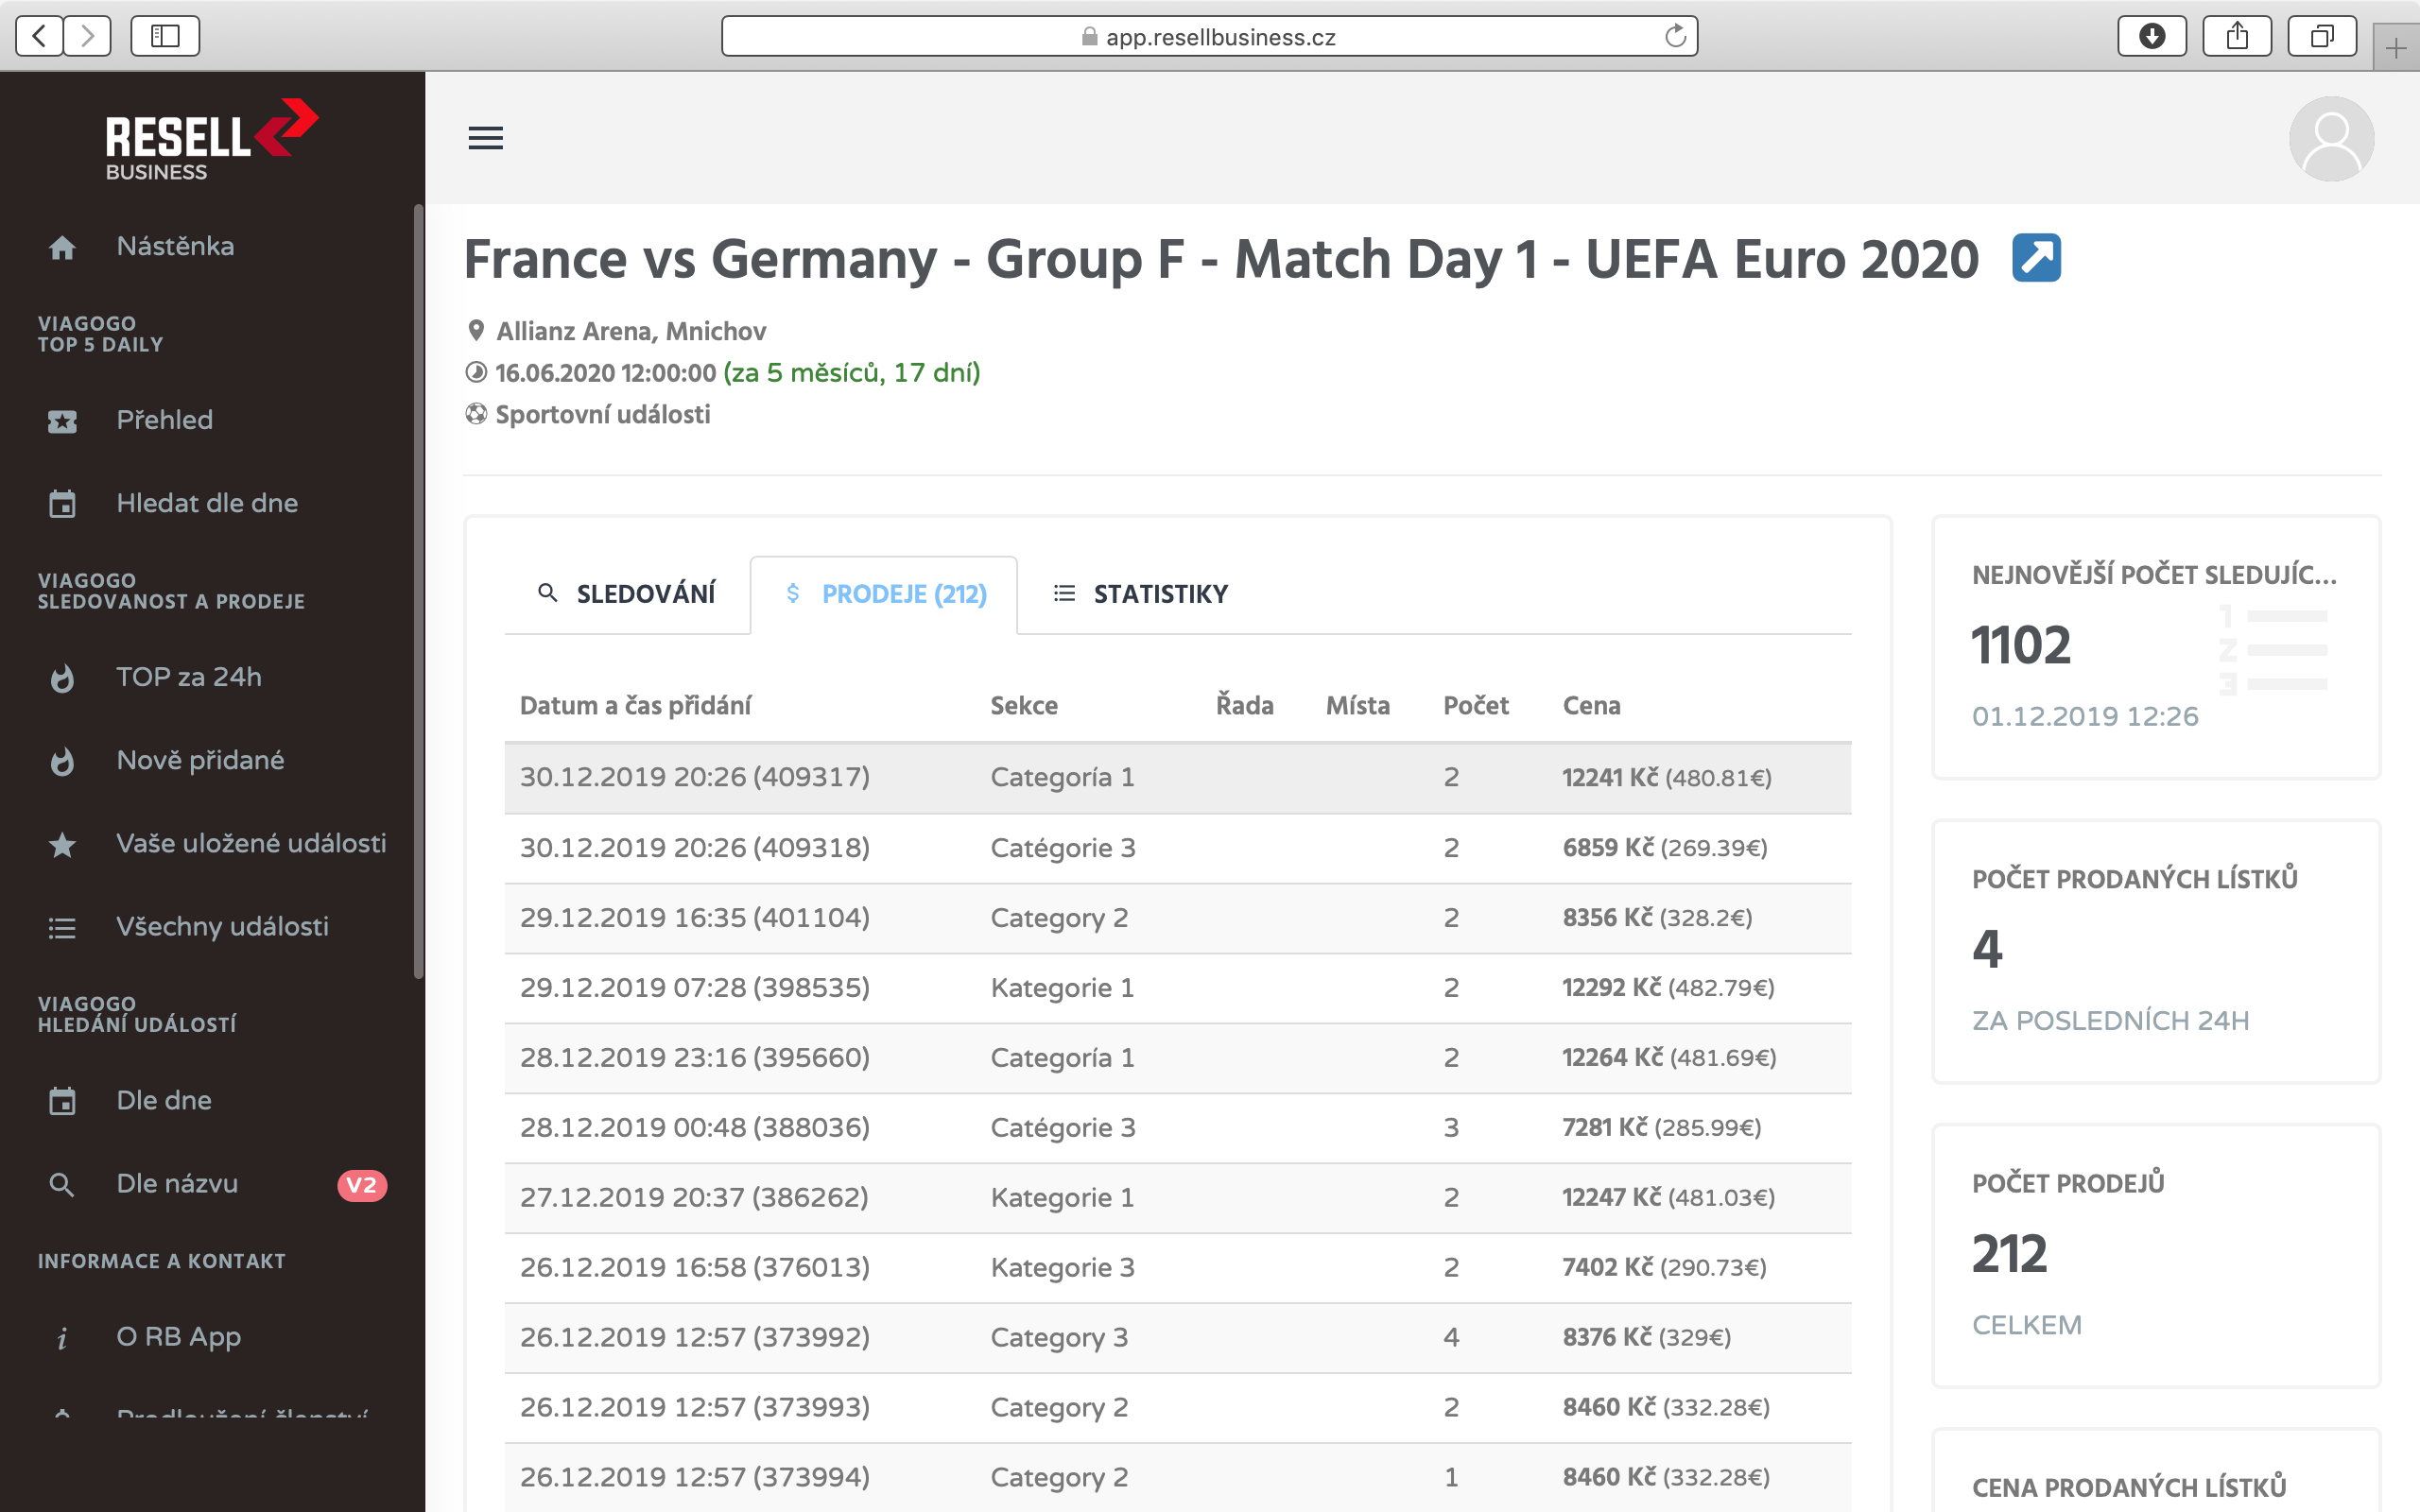Open Nástěnka dashboard
The height and width of the screenshot is (1512, 2420).
(175, 246)
